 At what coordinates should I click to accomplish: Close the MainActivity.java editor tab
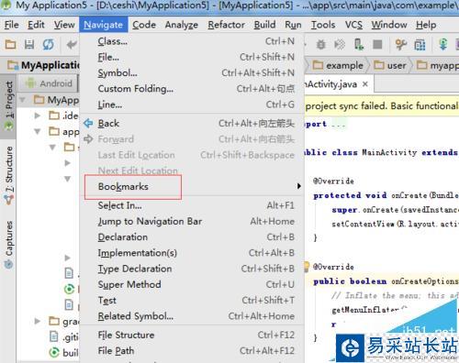365,84
